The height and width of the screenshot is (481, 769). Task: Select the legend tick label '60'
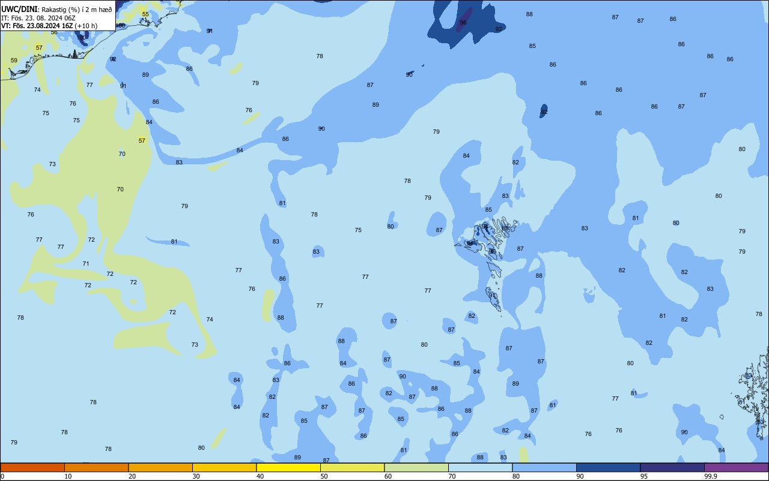[x=388, y=476]
